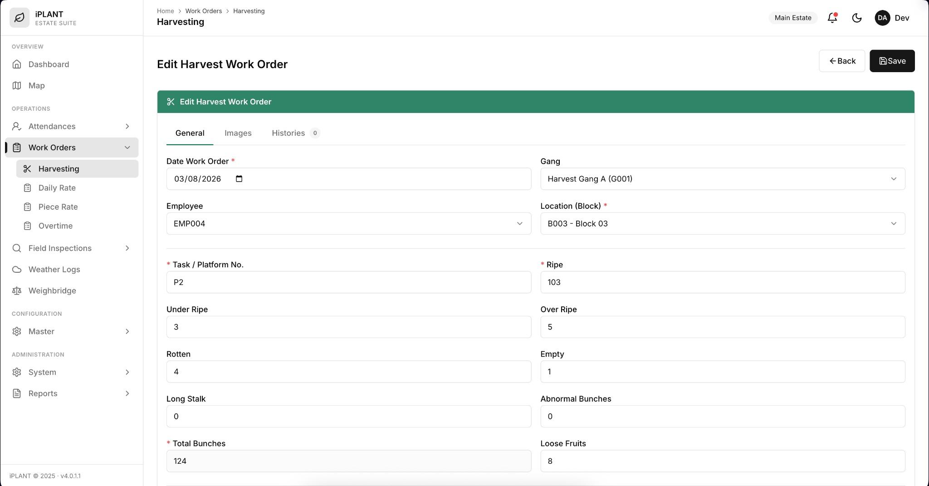Open the Gang dropdown

(723, 179)
